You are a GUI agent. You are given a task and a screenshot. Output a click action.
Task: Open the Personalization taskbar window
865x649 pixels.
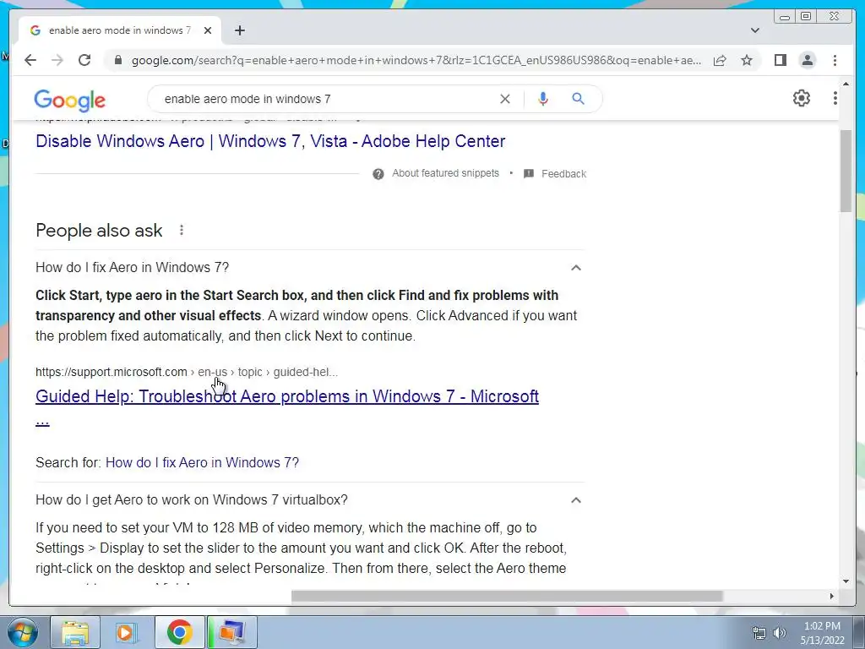pos(232,632)
